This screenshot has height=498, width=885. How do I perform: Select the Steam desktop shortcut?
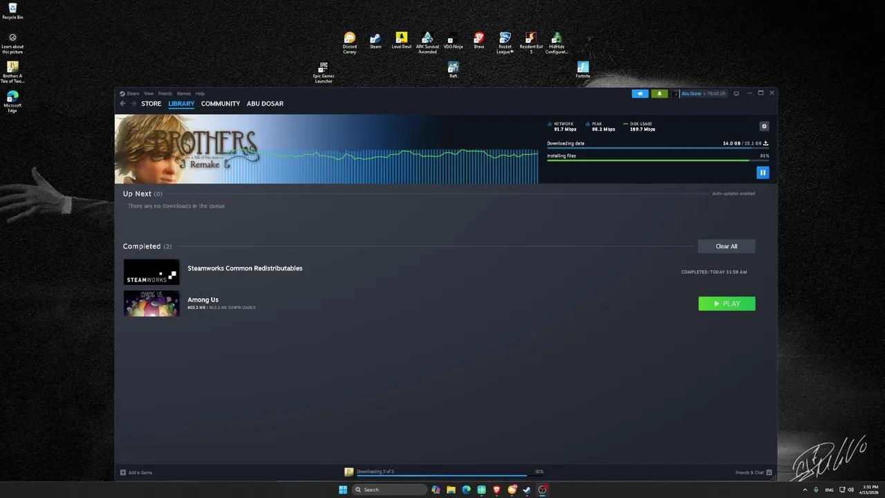pos(375,40)
